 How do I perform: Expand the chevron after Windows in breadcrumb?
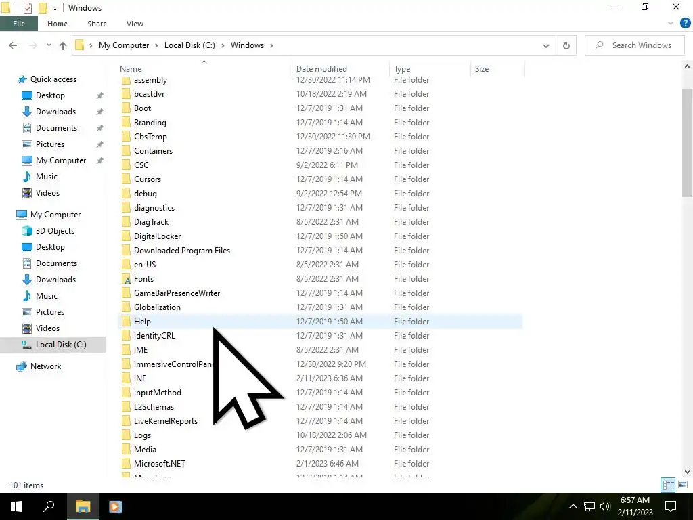pos(271,45)
